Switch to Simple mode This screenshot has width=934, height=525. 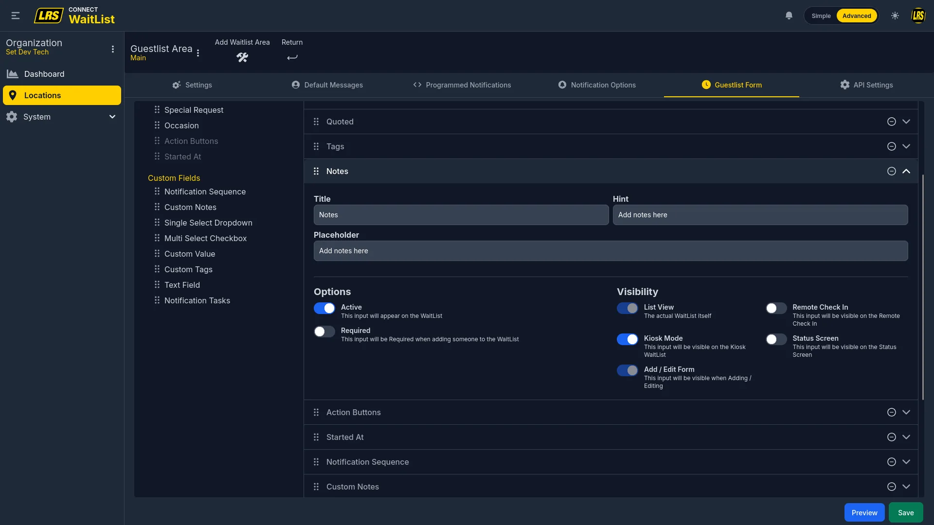(x=821, y=16)
